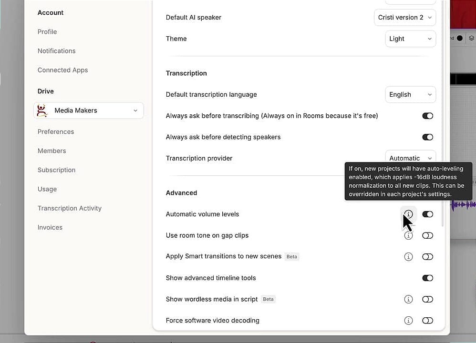Click the info icon next to Automatic volume levels
476x343 pixels.
[408, 214]
